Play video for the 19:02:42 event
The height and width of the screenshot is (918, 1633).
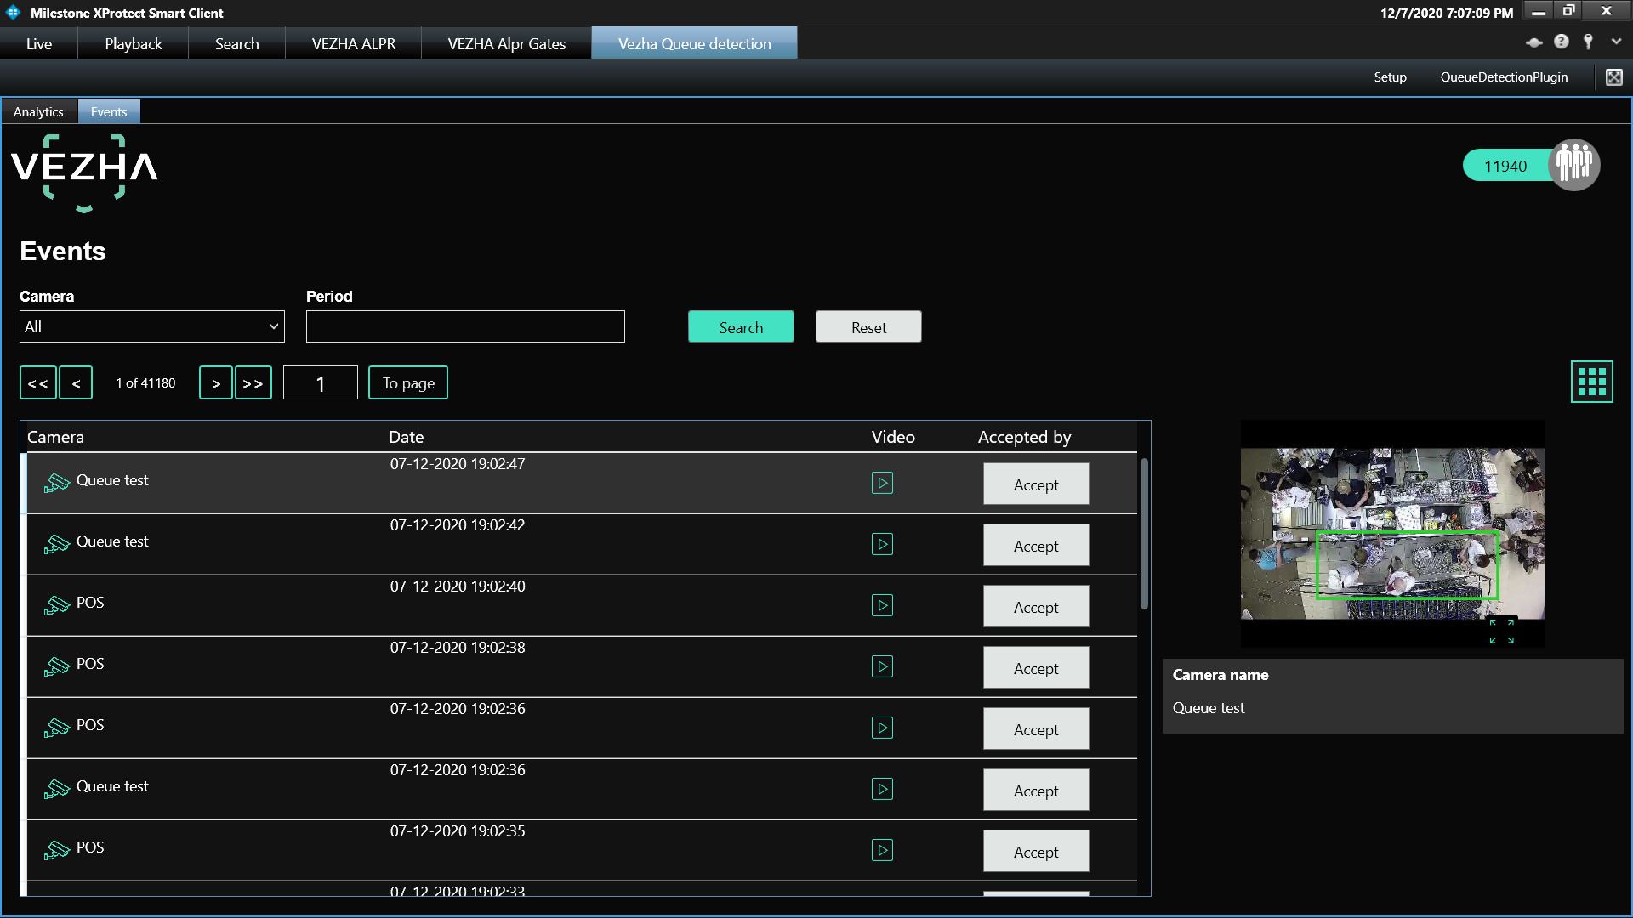(x=882, y=544)
